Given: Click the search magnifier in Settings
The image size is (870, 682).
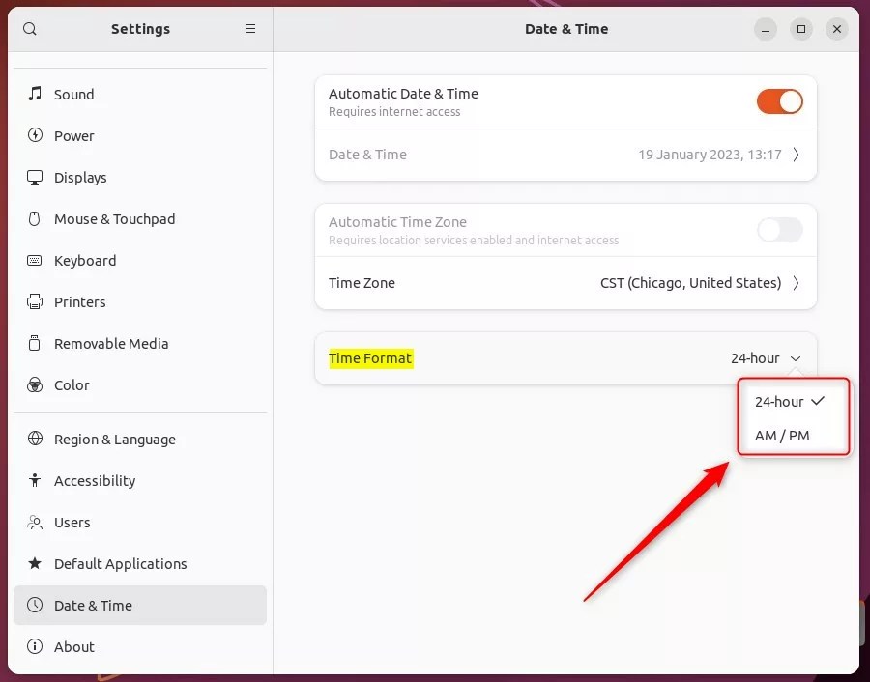Looking at the screenshot, I should point(30,29).
